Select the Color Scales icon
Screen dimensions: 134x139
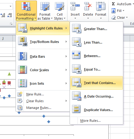coord(23,70)
